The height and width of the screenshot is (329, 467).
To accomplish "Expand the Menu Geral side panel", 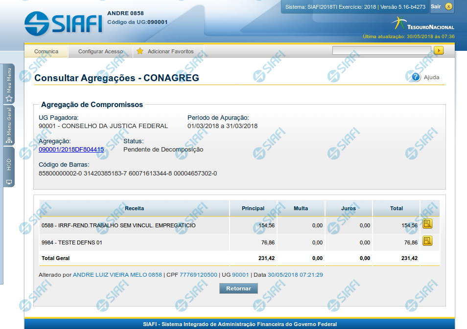I will tap(9, 126).
